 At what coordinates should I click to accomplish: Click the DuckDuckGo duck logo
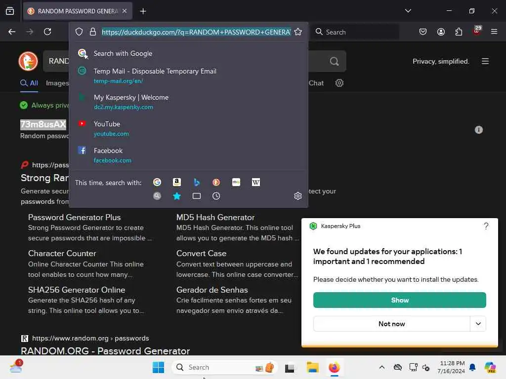(28, 61)
